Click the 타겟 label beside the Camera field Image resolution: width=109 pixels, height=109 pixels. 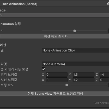(4, 64)
